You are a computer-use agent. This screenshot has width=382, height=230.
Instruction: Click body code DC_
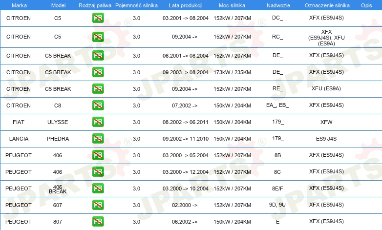(277, 18)
